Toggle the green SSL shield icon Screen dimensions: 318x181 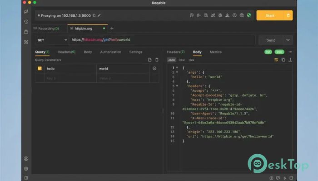point(249,15)
